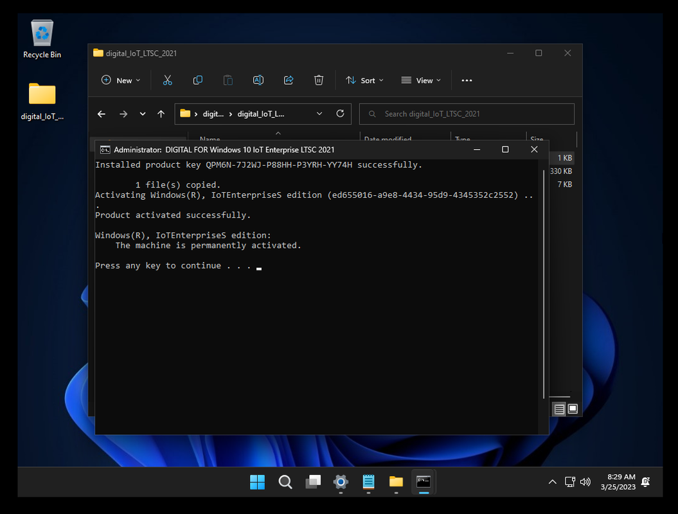
Task: Click 'The machine is permanently activated.' line
Action: (208, 245)
